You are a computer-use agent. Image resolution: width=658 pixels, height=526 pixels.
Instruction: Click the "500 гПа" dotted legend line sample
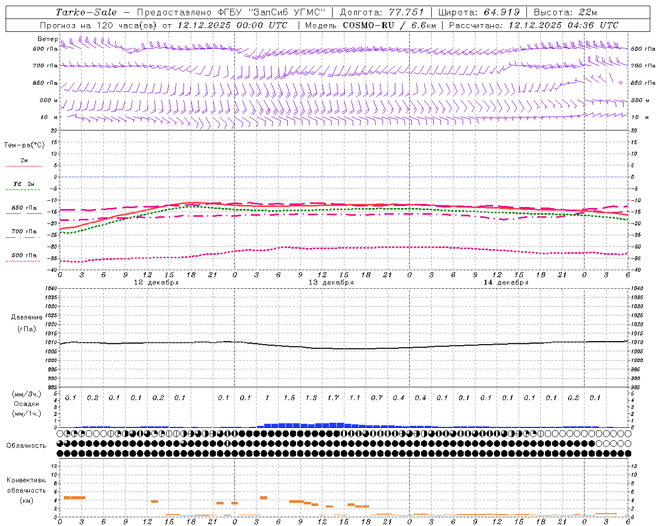point(23,261)
